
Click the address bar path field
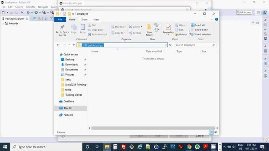point(122,45)
